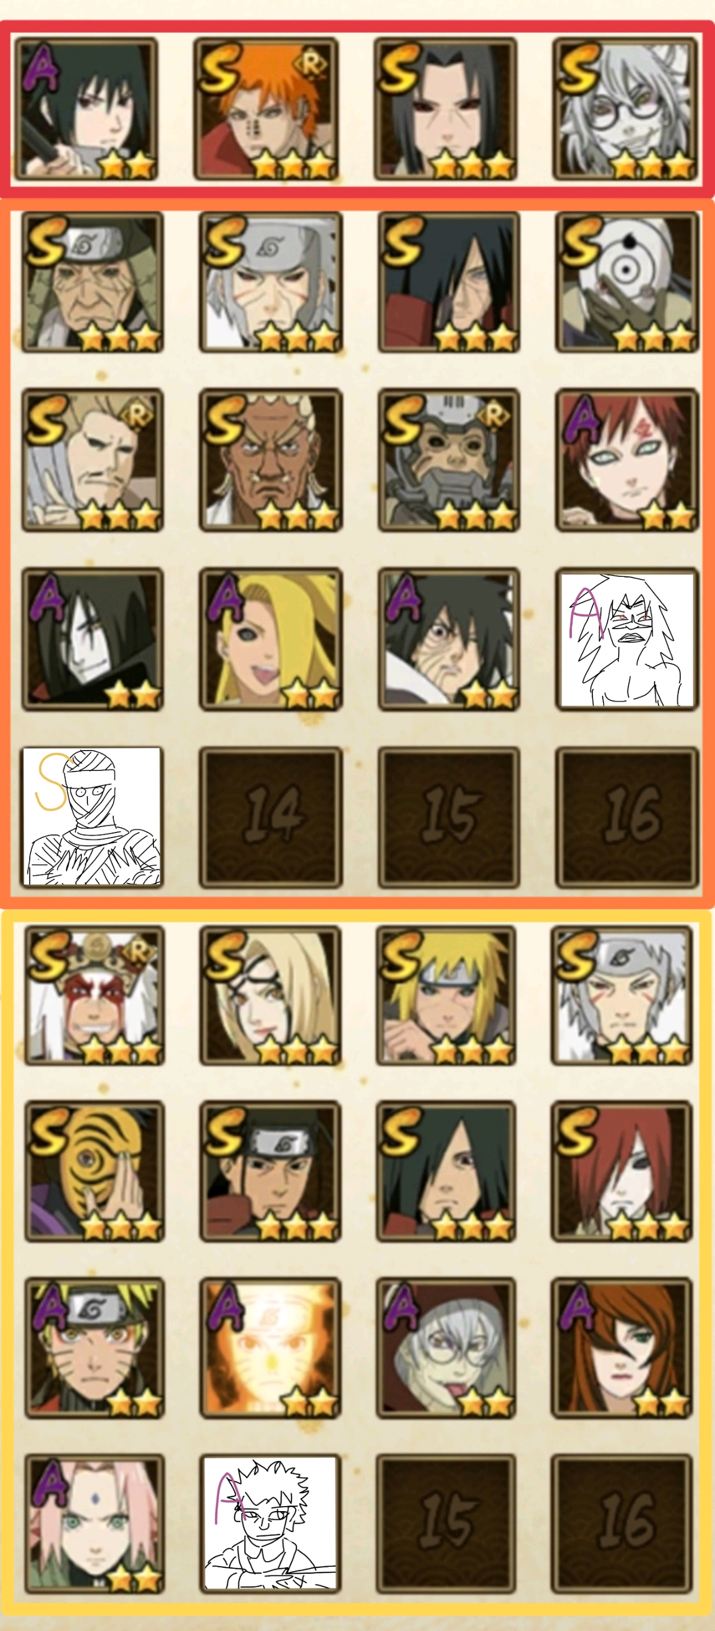Select Hashirama portrait with Leaf headband

point(271,1171)
